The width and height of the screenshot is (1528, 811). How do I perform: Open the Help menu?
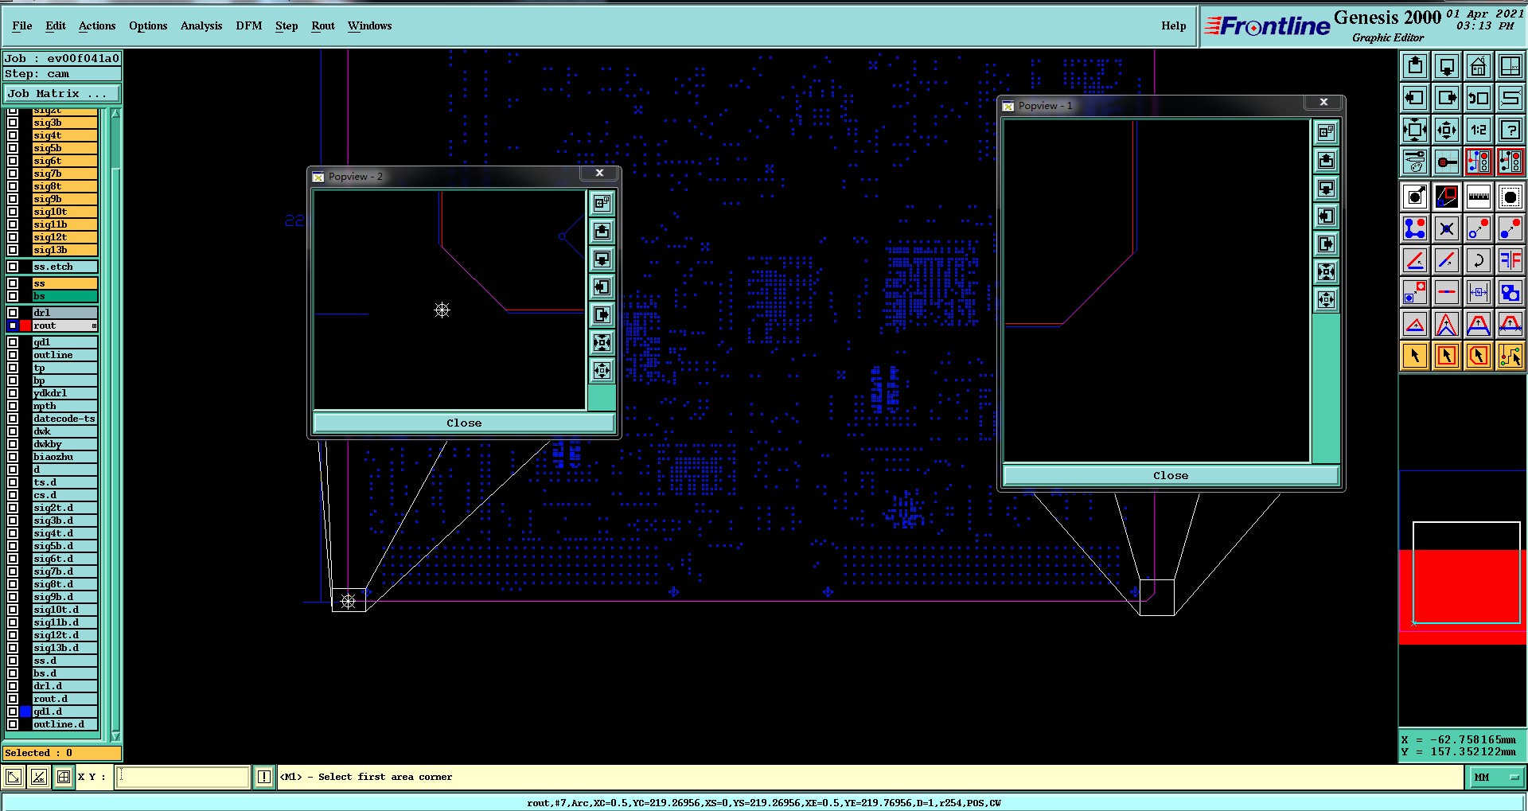1174,25
